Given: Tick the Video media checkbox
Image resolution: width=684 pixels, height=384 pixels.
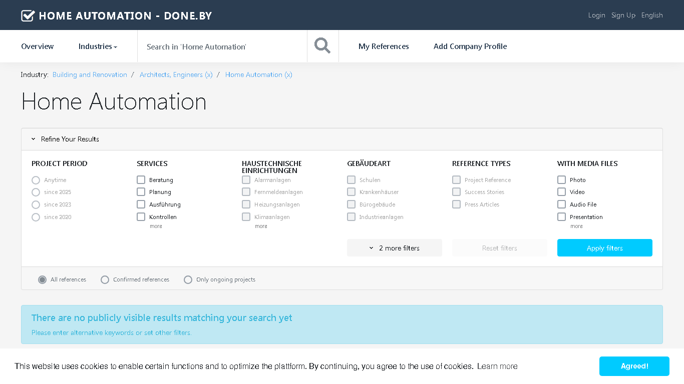Looking at the screenshot, I should point(561,191).
